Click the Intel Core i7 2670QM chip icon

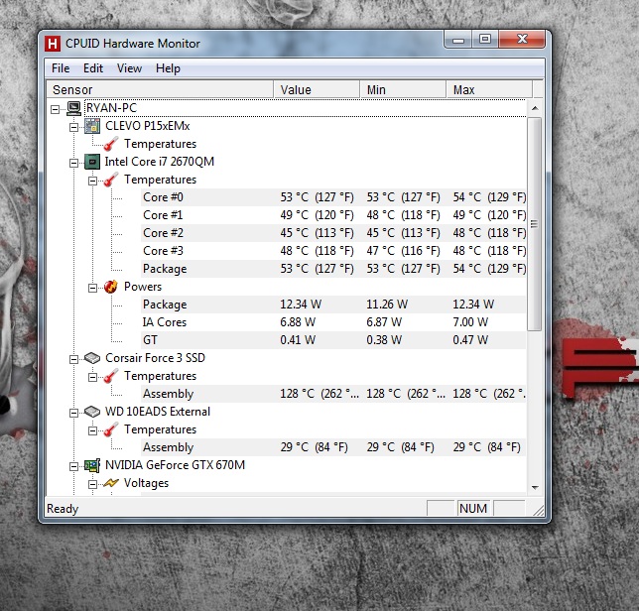92,162
